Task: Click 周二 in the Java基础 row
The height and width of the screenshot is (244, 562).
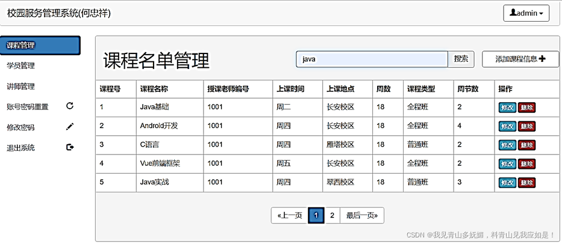Action: [284, 107]
